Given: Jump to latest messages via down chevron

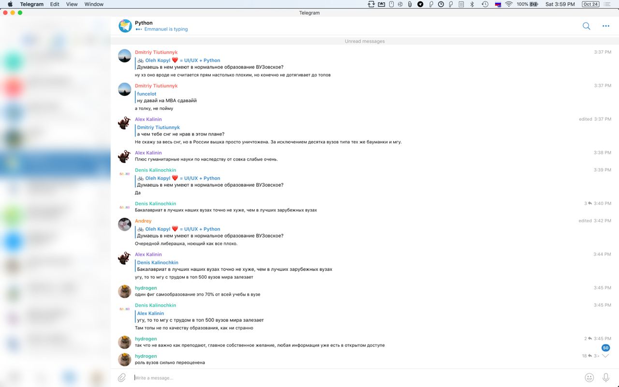Looking at the screenshot, I should (605, 356).
